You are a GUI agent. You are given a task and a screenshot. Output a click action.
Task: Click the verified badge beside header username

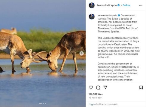click(119, 5)
